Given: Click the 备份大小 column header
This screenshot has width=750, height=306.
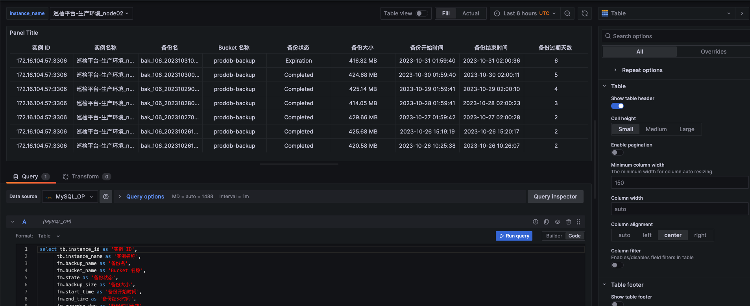Looking at the screenshot, I should pos(362,48).
